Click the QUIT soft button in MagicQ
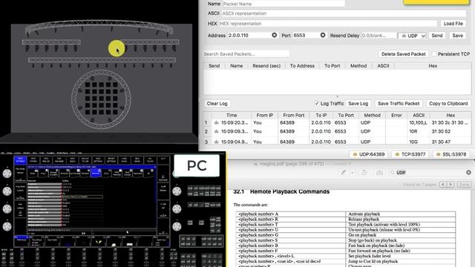475x267 pixels. click(163, 160)
